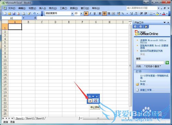Screen dimensions: 172x125
Task: Expand the font size dropdown
Action: click(81, 13)
